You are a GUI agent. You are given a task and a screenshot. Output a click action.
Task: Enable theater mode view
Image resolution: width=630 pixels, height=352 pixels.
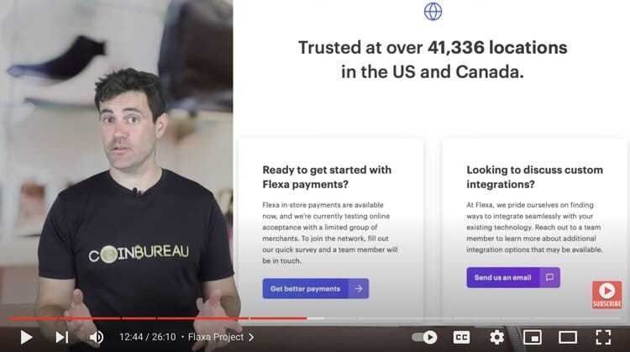[568, 337]
